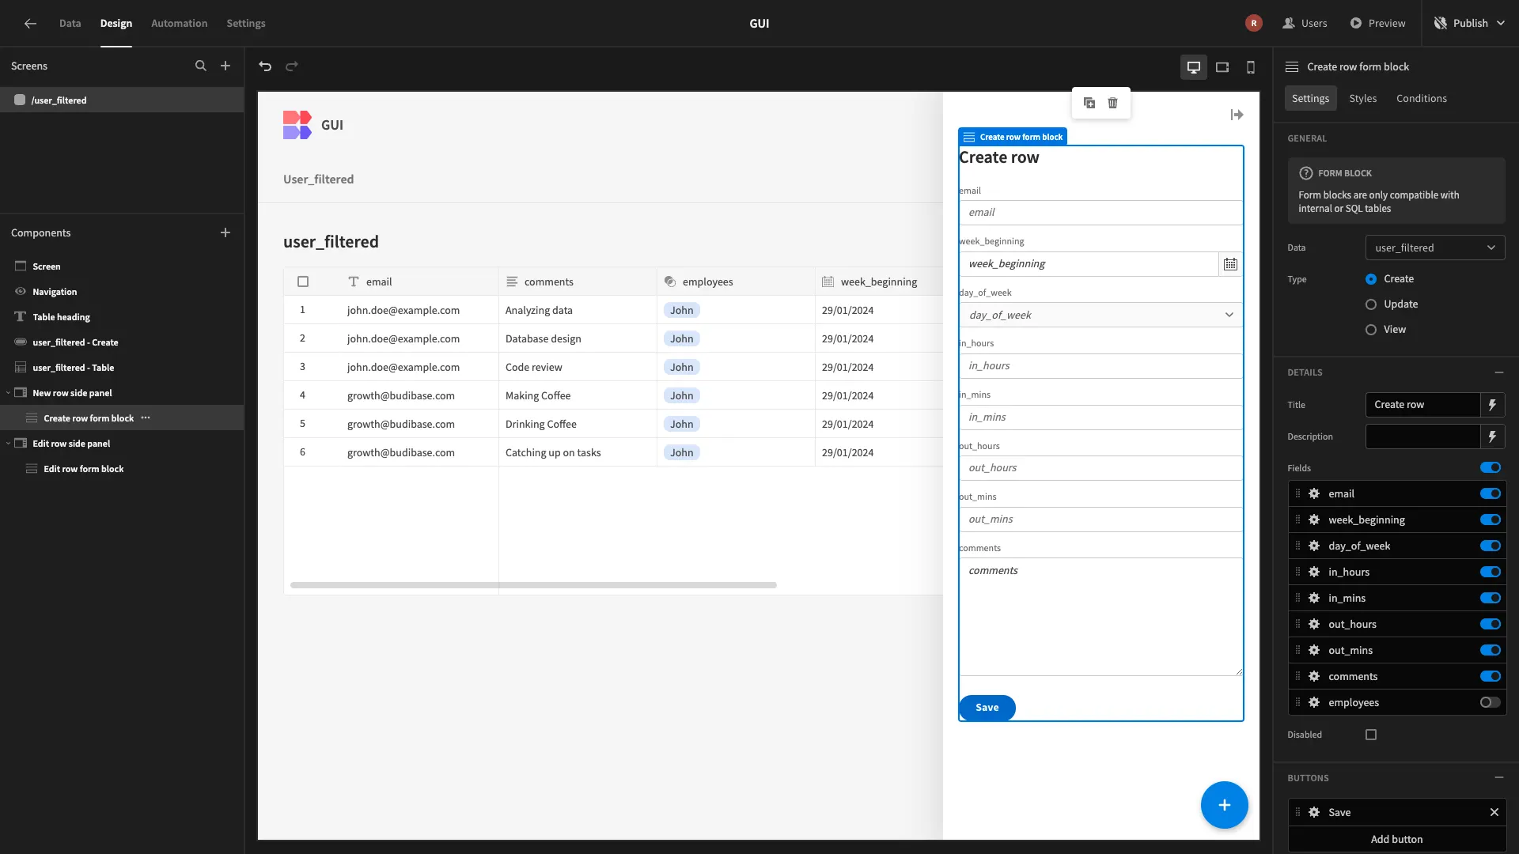This screenshot has height=854, width=1519.
Task: Select the /user_filtered screen
Action: click(x=122, y=100)
